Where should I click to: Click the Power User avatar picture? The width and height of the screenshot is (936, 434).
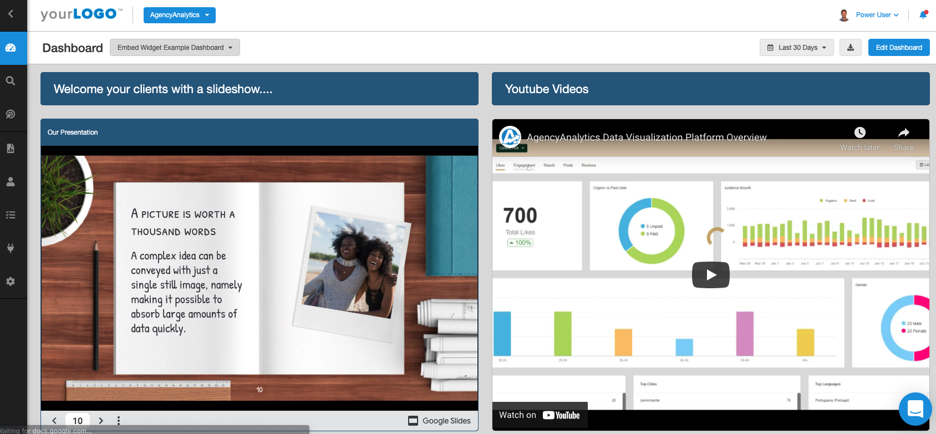844,15
